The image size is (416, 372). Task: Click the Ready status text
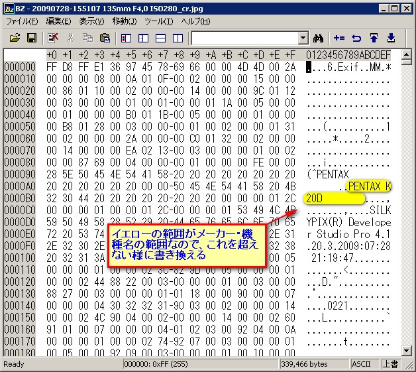[x=14, y=364]
